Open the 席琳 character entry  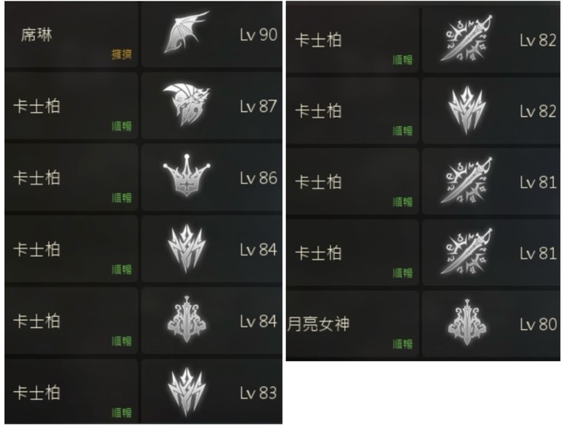tap(71, 35)
